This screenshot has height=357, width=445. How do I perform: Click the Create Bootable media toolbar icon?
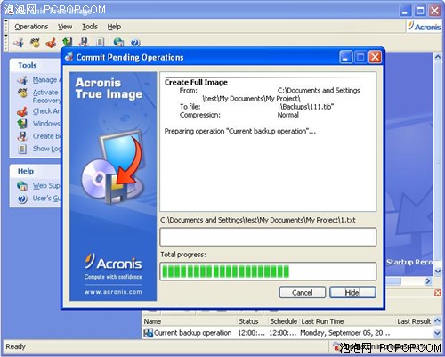(84, 42)
